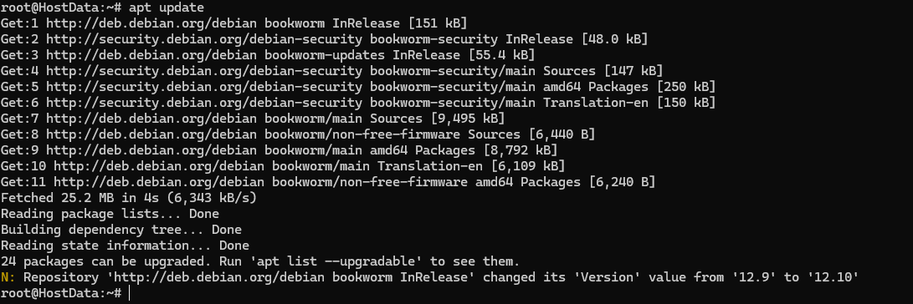
Task: Open the deb.debian.org URL in Get:1 line
Action: (151, 23)
